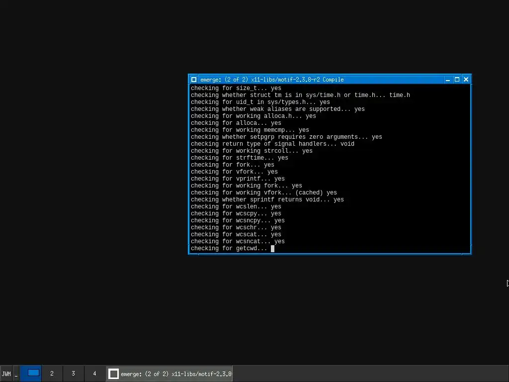Click the 'checking for wcsncpy' line
Screen dimensions: 509x382
pos(238,220)
